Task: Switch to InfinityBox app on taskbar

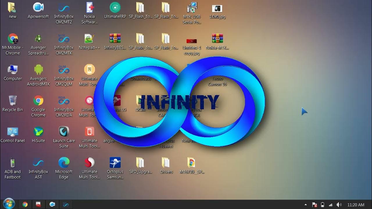Action: (66, 204)
